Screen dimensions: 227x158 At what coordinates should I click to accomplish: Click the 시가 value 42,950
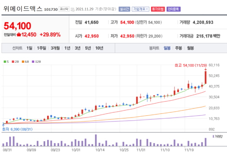click(x=92, y=36)
